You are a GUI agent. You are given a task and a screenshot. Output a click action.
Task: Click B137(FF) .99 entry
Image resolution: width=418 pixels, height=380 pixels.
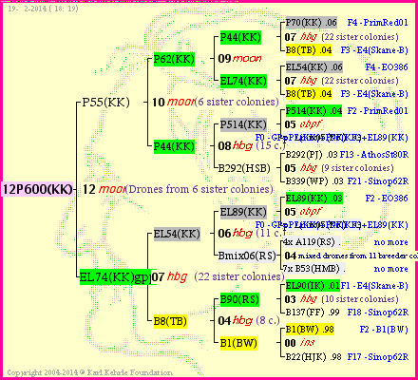[313, 313]
